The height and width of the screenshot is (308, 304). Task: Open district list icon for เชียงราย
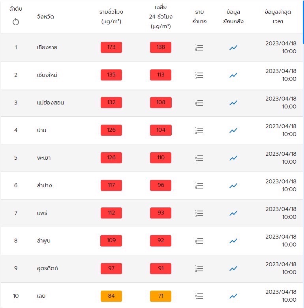point(199,48)
